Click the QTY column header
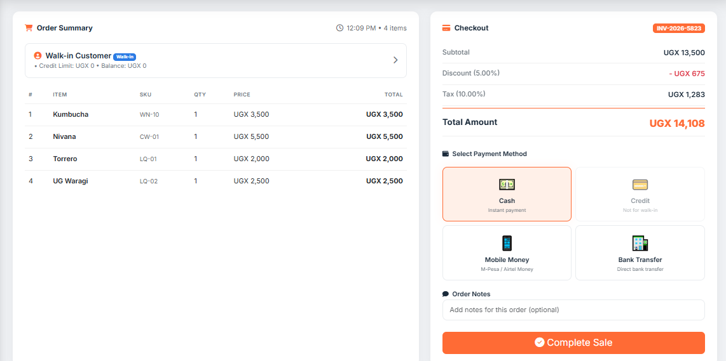Image resolution: width=726 pixels, height=361 pixels. [x=200, y=95]
